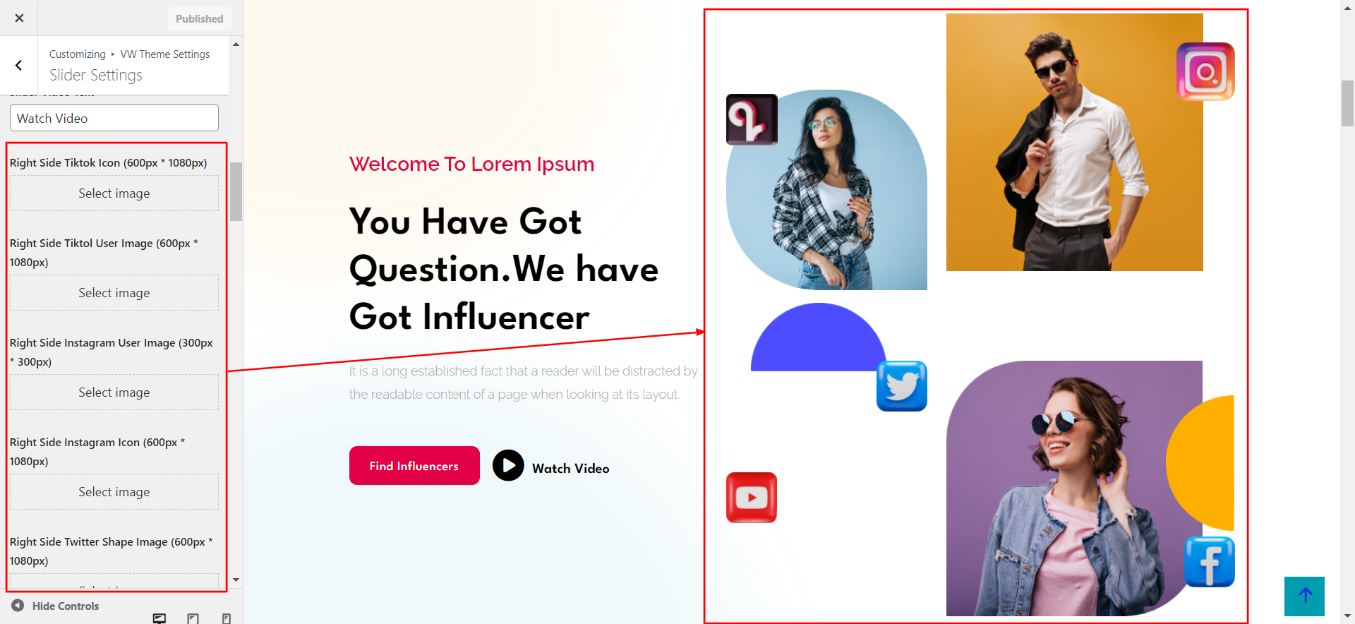Select image for Right Side Tiktok Icon
Viewport: 1355px width, 624px height.
click(x=114, y=193)
